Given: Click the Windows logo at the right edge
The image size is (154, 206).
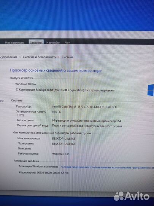Looking at the screenshot, I should [151, 90].
